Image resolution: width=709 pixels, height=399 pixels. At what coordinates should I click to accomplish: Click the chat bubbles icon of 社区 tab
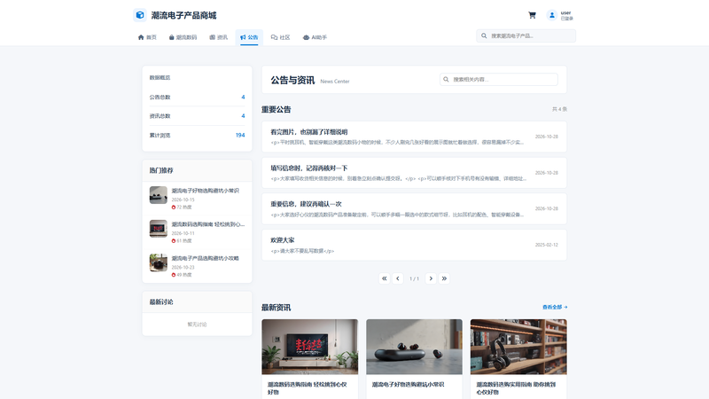coord(274,37)
